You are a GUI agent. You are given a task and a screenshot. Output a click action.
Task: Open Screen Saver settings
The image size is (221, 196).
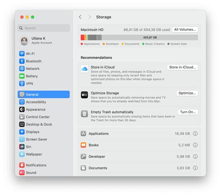click(x=43, y=139)
